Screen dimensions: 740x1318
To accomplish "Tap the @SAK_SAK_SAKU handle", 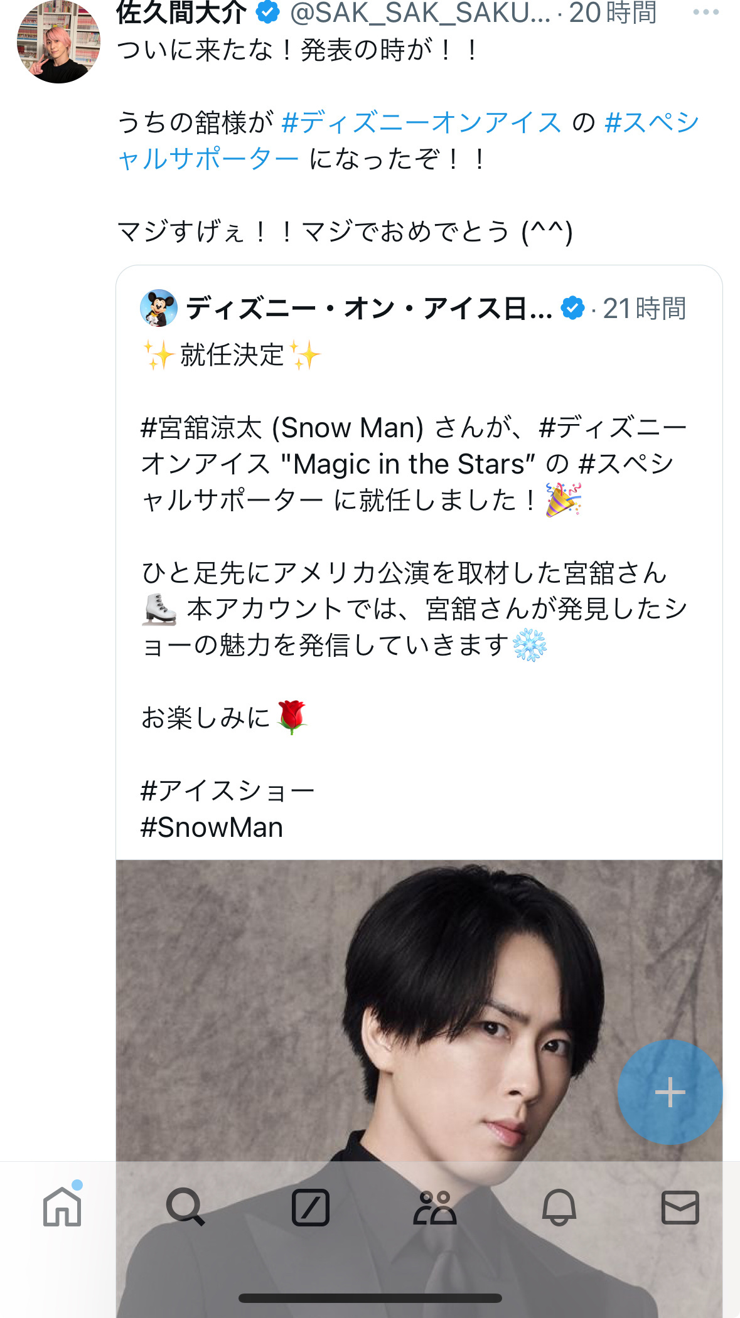I will [x=421, y=13].
